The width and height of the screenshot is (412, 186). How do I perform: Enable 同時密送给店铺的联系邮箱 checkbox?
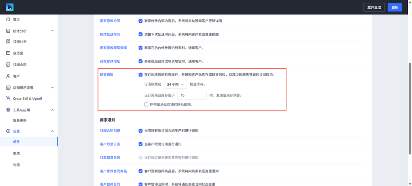(146, 104)
